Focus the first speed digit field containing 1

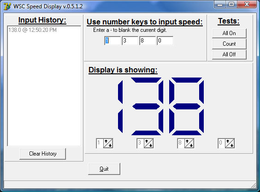pyautogui.click(x=112, y=41)
